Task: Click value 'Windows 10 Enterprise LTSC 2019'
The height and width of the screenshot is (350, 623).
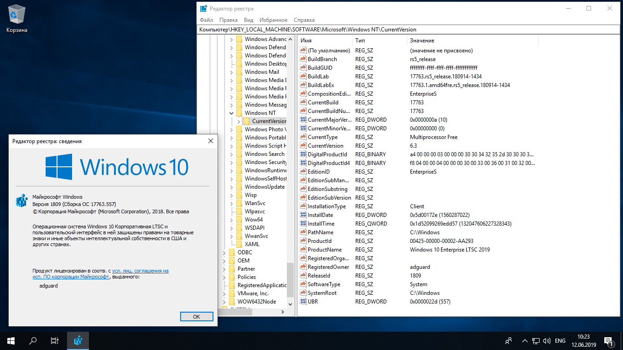Action: pos(450,250)
